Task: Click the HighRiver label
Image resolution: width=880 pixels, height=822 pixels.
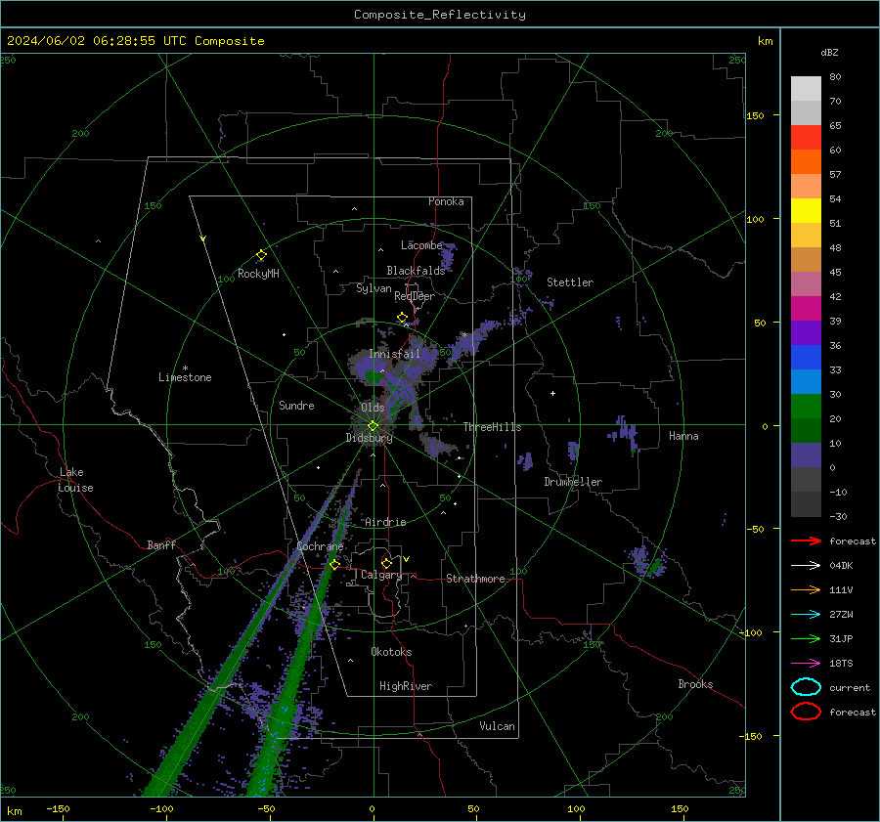Action: coord(406,686)
